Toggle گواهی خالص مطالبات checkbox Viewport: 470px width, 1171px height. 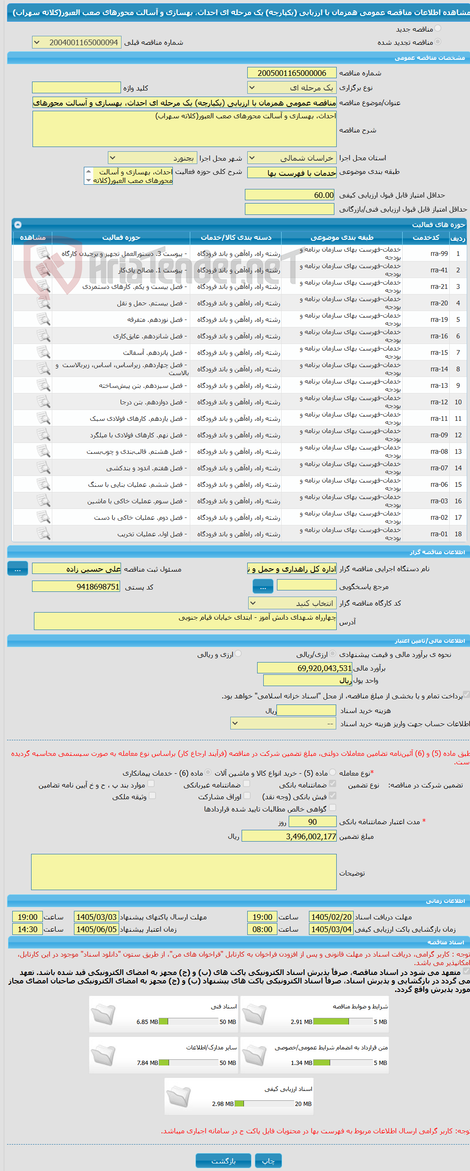[x=332, y=808]
